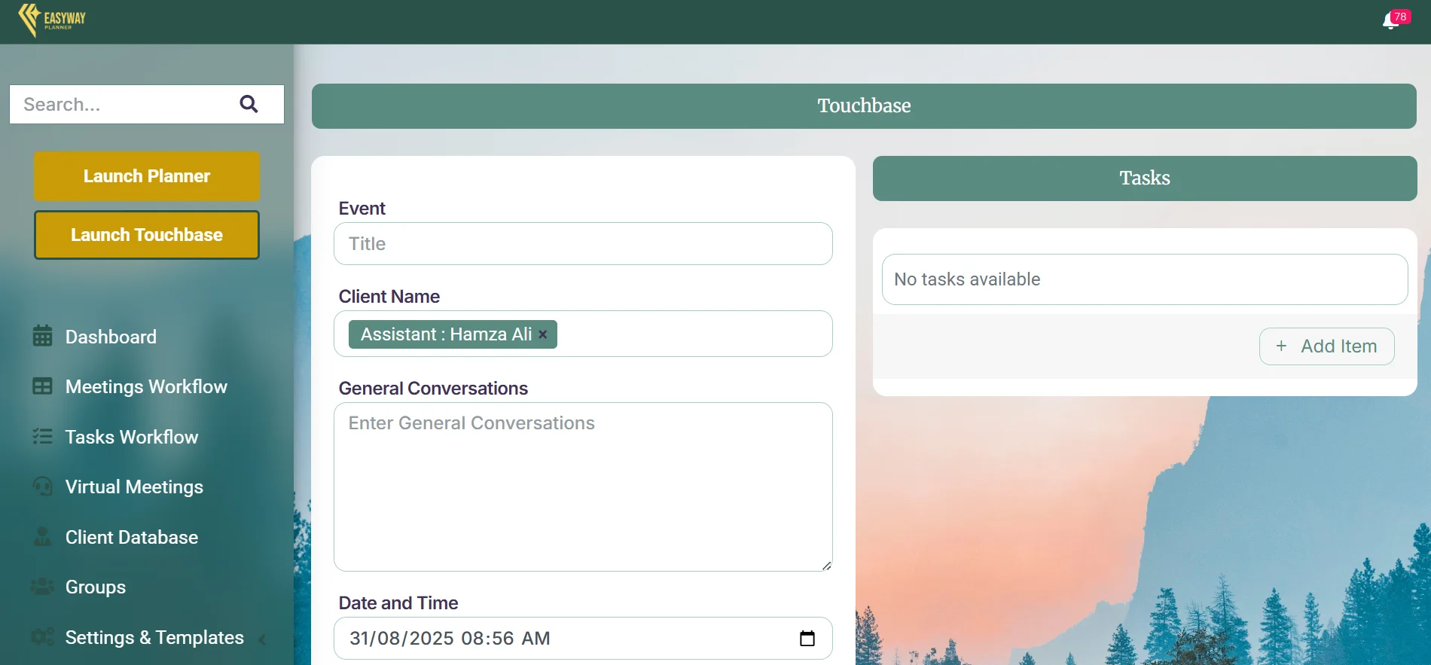Image resolution: width=1431 pixels, height=665 pixels.
Task: Focus the Event Title input field
Action: tap(583, 244)
